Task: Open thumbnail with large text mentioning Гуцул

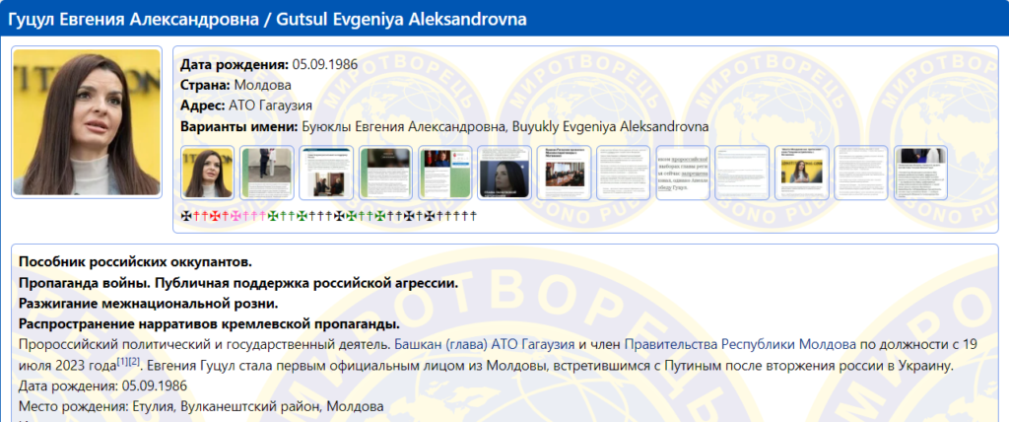Action: pyautogui.click(x=683, y=174)
